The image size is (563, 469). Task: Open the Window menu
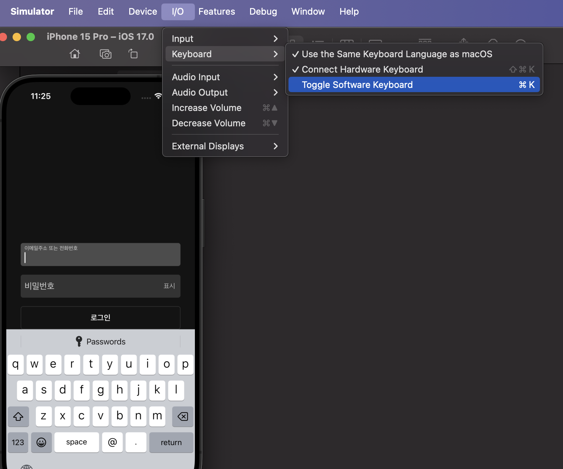tap(308, 12)
